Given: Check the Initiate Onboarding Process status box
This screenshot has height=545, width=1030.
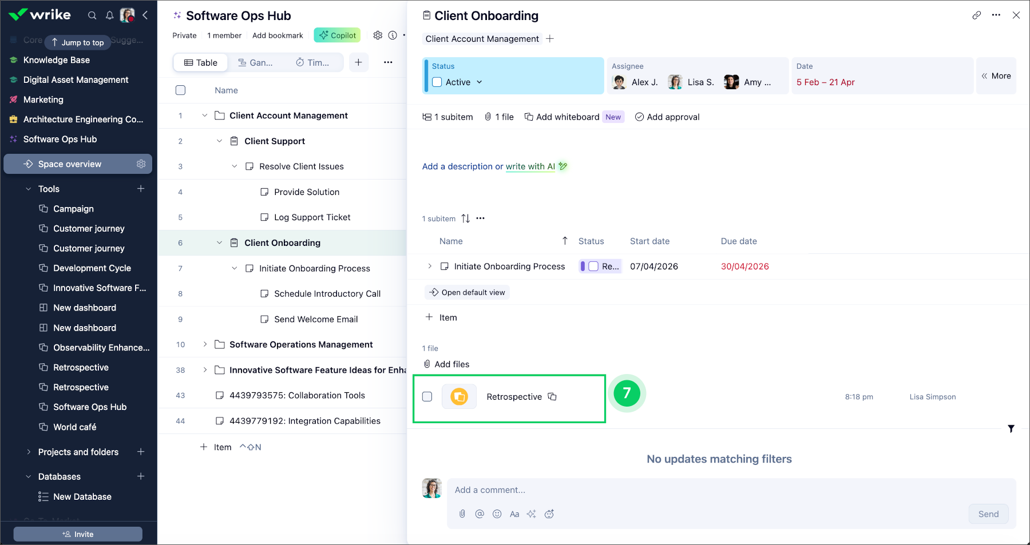Looking at the screenshot, I should pyautogui.click(x=593, y=266).
